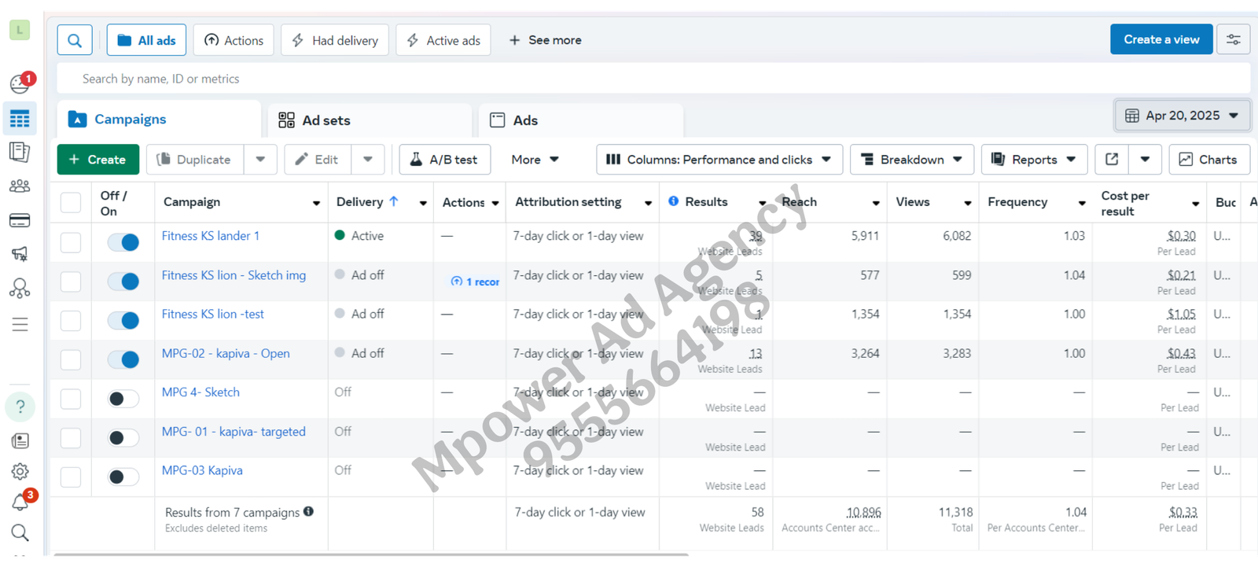This screenshot has width=1258, height=567.
Task: Open the Billing card icon in sidebar
Action: point(20,220)
